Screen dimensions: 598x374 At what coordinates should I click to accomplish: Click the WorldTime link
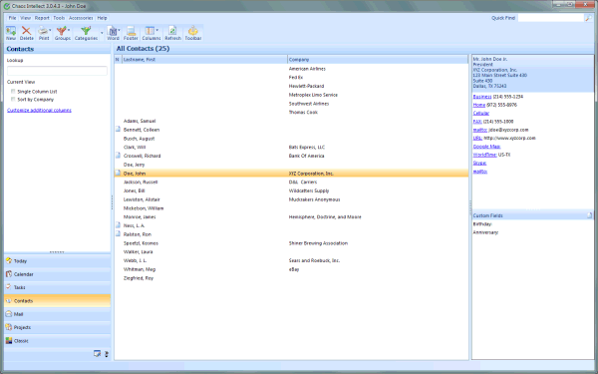point(484,155)
